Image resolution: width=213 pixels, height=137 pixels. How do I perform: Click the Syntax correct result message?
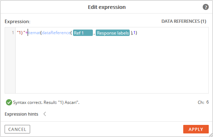tap(46, 102)
